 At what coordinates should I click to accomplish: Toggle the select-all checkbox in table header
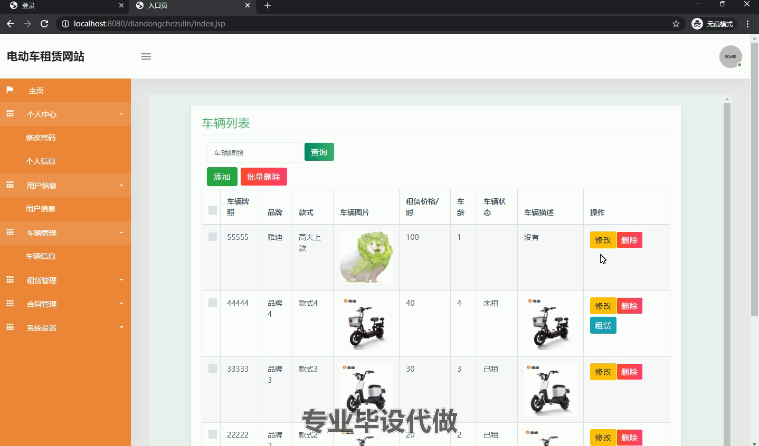point(213,210)
